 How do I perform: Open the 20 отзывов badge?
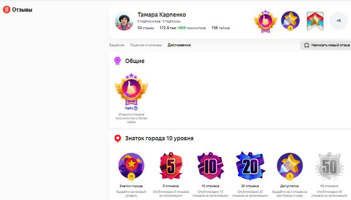(x=250, y=166)
